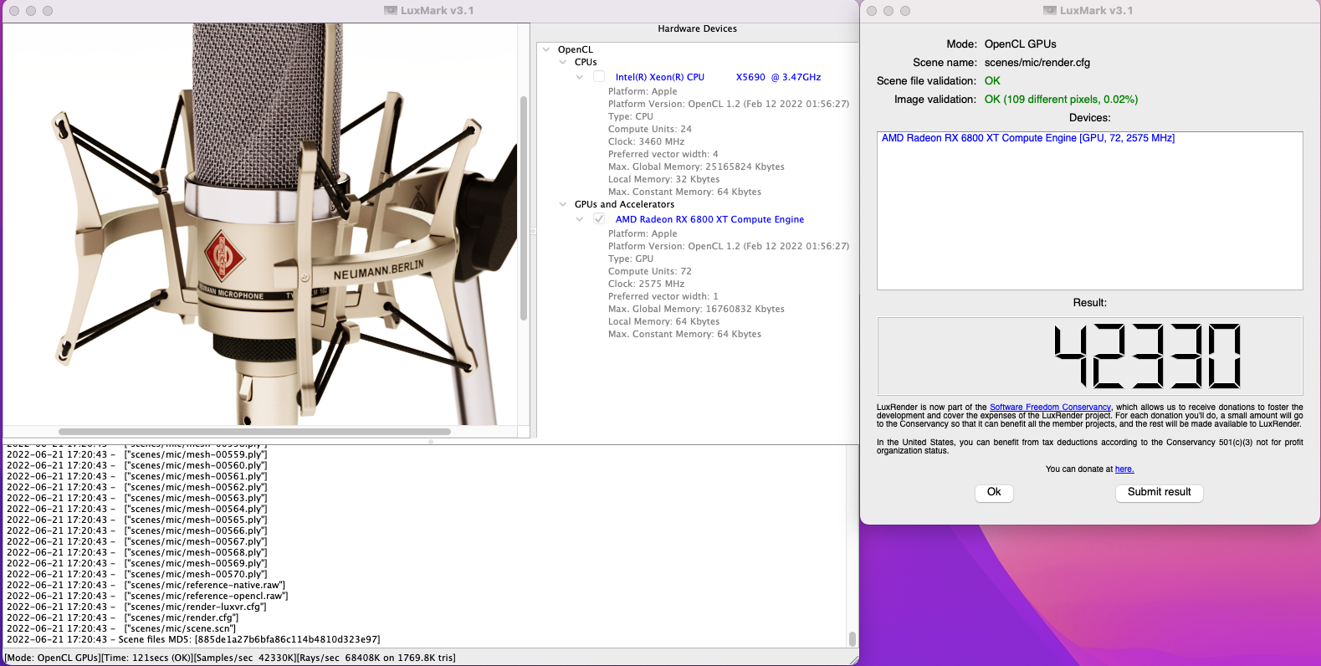Click the scene name 'scenes/mic/render.cfg' value

(x=1037, y=62)
